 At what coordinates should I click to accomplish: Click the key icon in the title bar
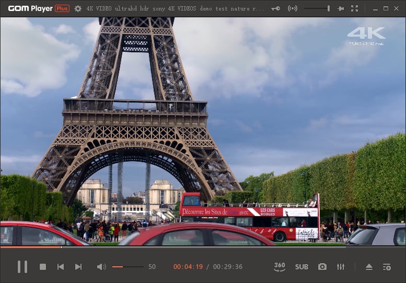[275, 8]
